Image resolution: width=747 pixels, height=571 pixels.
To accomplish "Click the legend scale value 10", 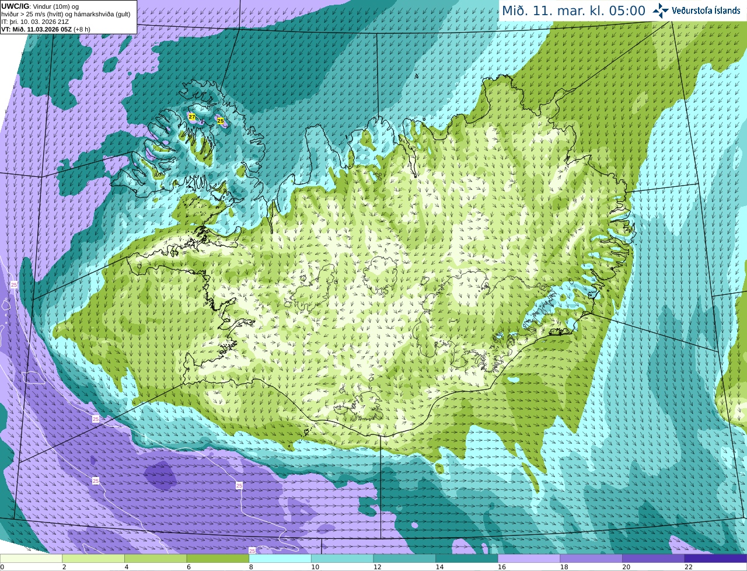I will [315, 567].
